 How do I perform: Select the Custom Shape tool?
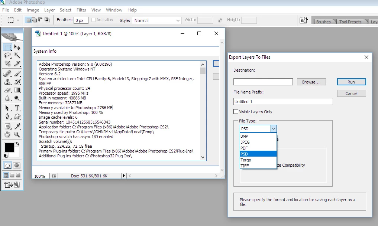point(17,117)
